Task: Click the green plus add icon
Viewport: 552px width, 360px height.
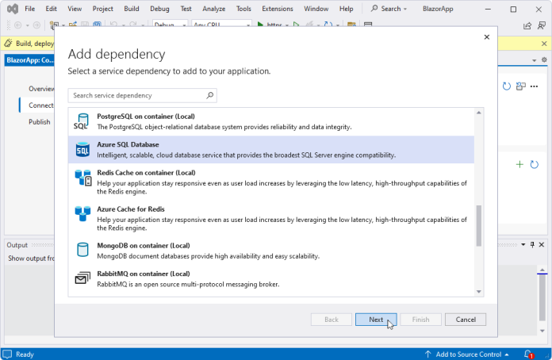Action: point(519,164)
